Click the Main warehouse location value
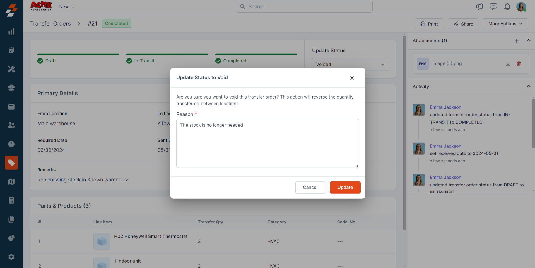 pyautogui.click(x=56, y=124)
